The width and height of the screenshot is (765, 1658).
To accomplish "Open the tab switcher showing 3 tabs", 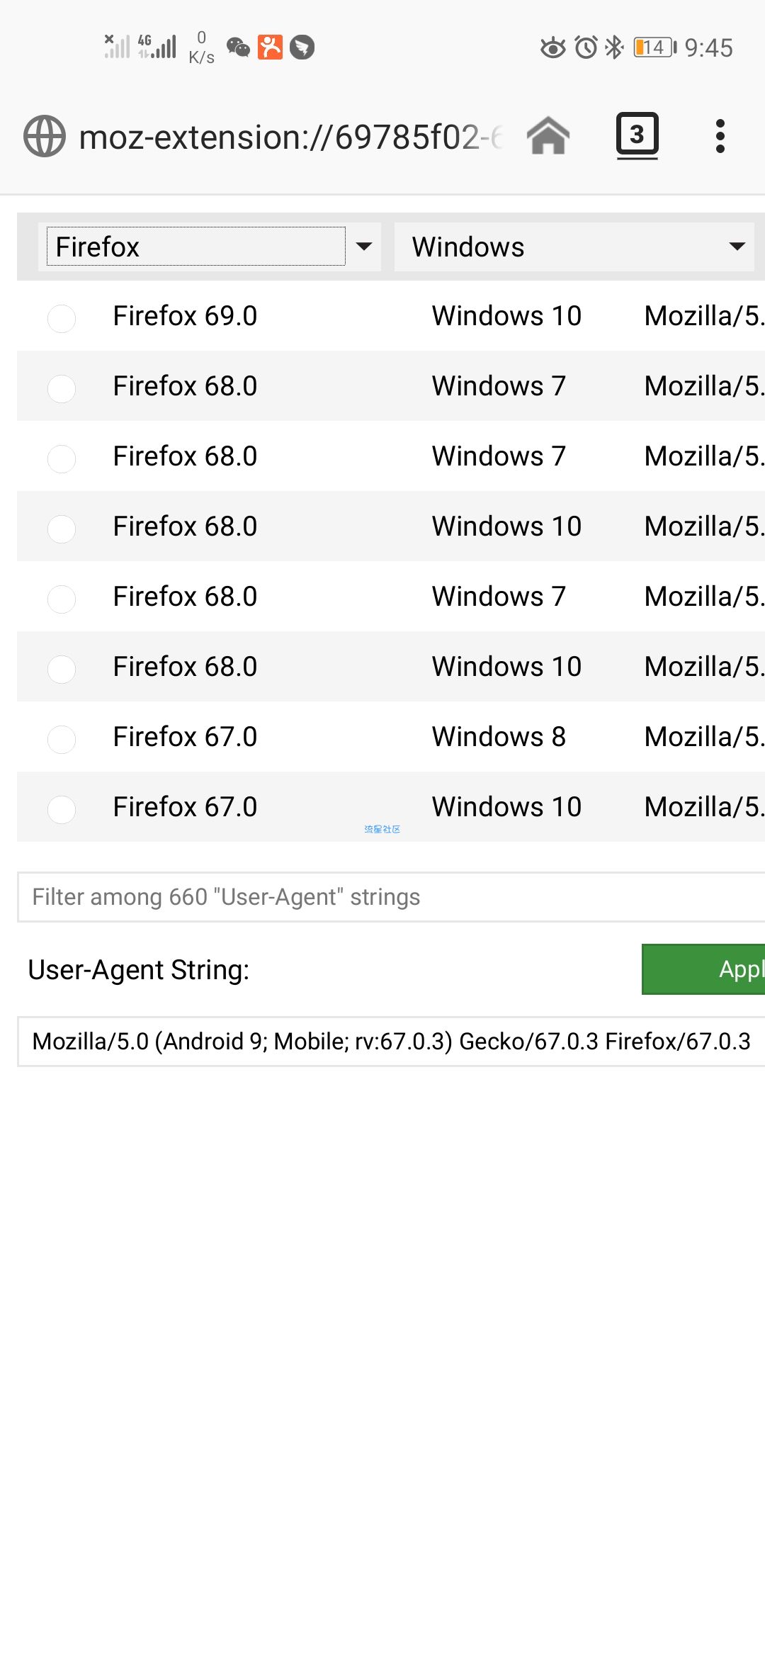I will pyautogui.click(x=637, y=135).
